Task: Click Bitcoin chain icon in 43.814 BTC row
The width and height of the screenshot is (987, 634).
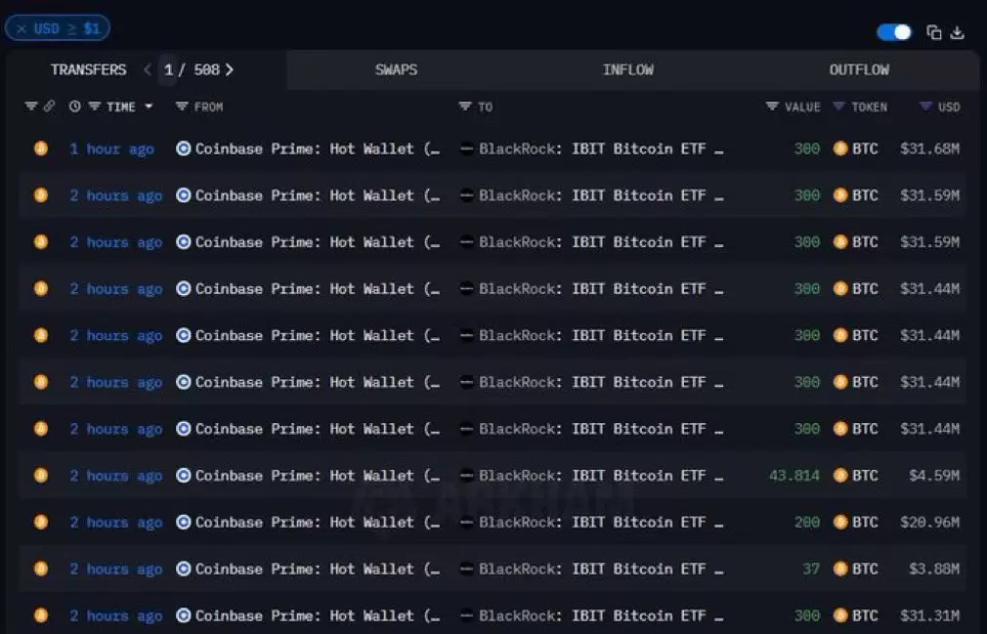Action: (x=41, y=476)
